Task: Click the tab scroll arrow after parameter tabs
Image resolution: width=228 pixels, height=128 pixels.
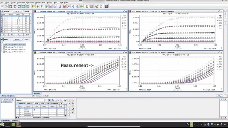Action: click(x=66, y=104)
